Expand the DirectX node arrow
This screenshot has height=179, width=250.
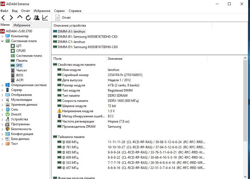pos(2,115)
